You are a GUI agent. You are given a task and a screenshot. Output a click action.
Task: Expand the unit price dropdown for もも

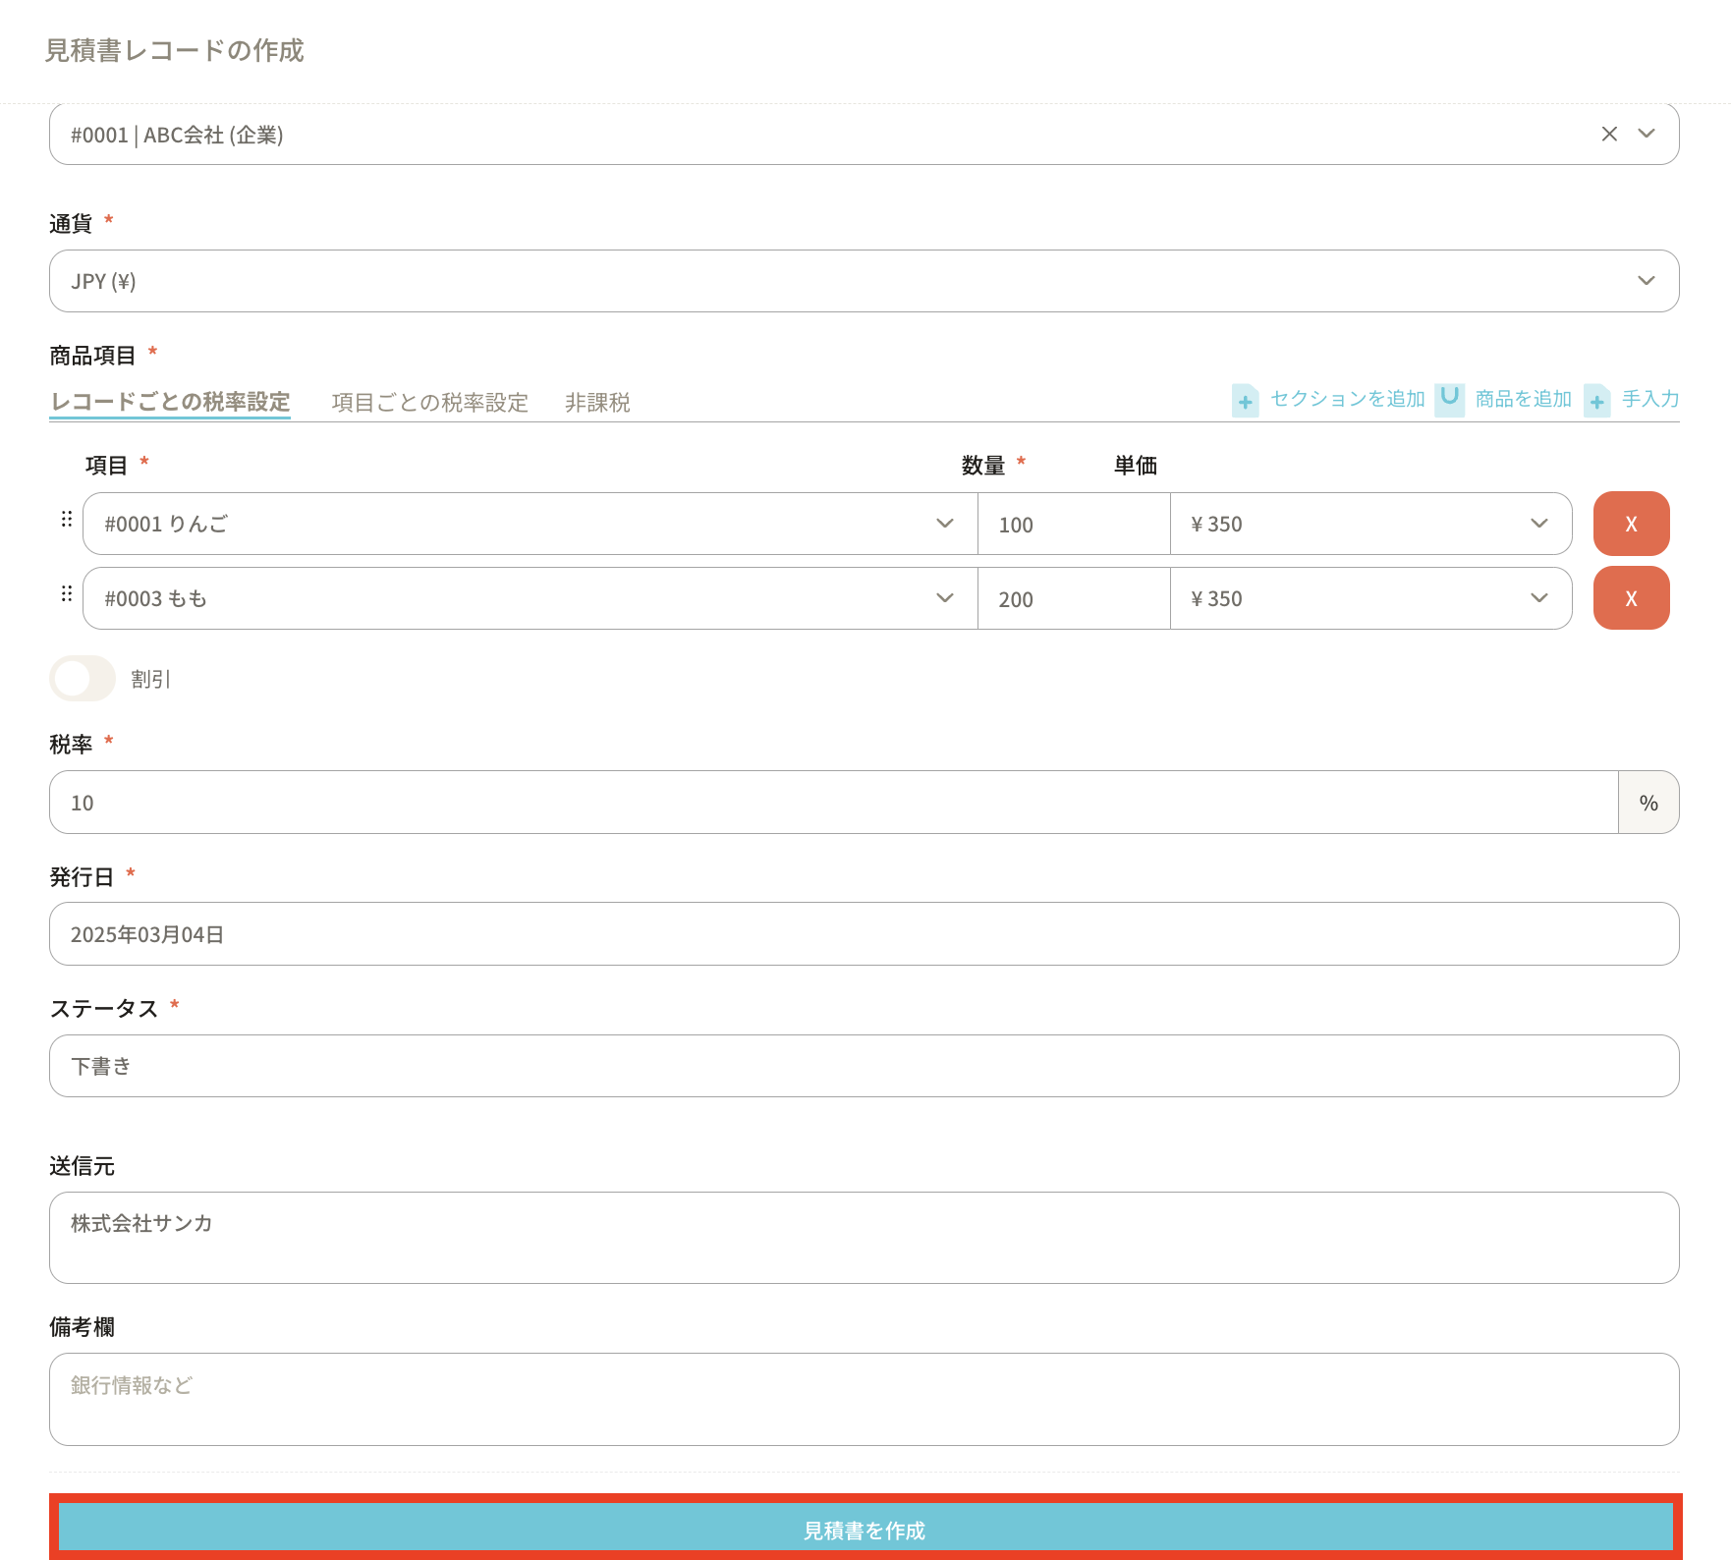[1538, 598]
